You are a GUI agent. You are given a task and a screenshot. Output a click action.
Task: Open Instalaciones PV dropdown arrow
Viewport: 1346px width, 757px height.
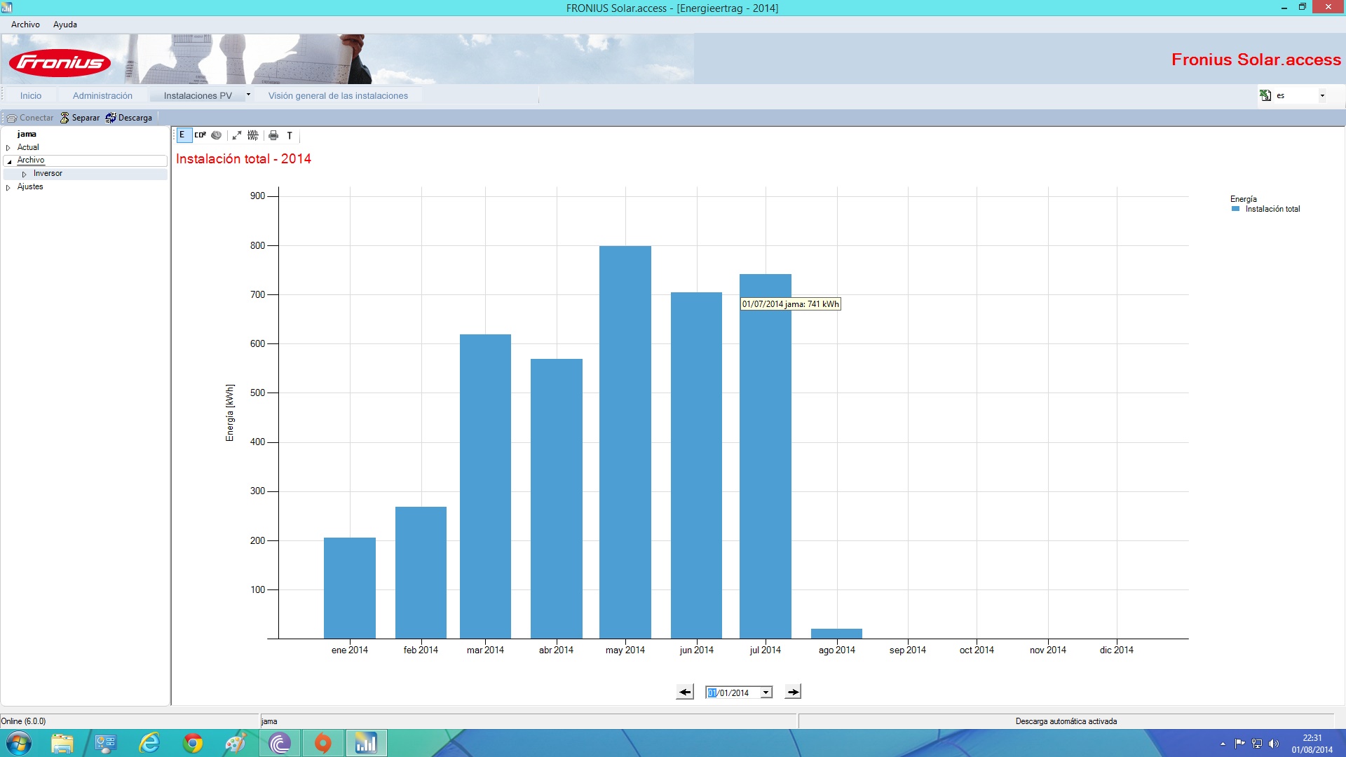(x=248, y=95)
